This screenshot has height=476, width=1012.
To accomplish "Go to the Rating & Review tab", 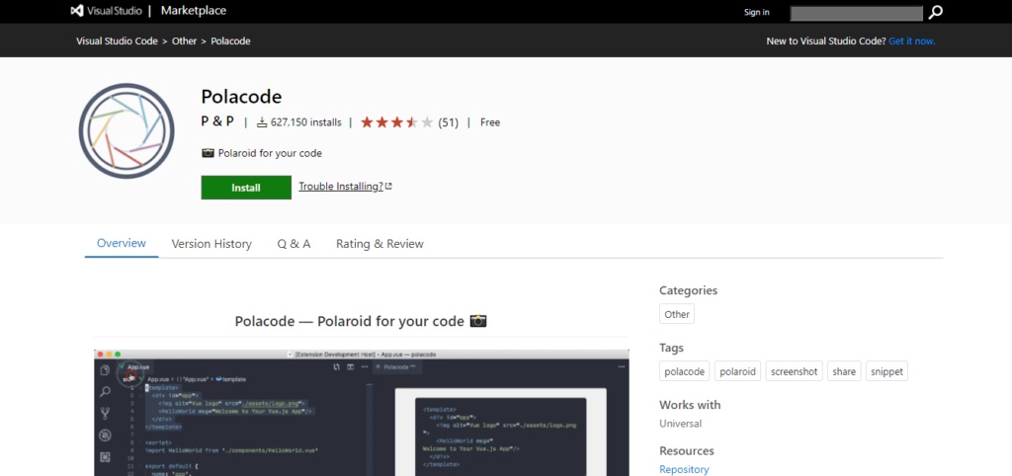I will pos(379,244).
